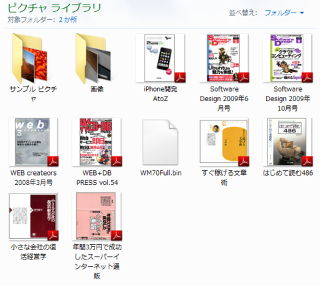The height and width of the screenshot is (286, 320).
Task: Open the 画像 folder icon
Action: pos(93,58)
